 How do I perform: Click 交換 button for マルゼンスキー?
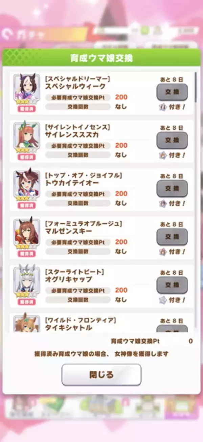pos(172,237)
